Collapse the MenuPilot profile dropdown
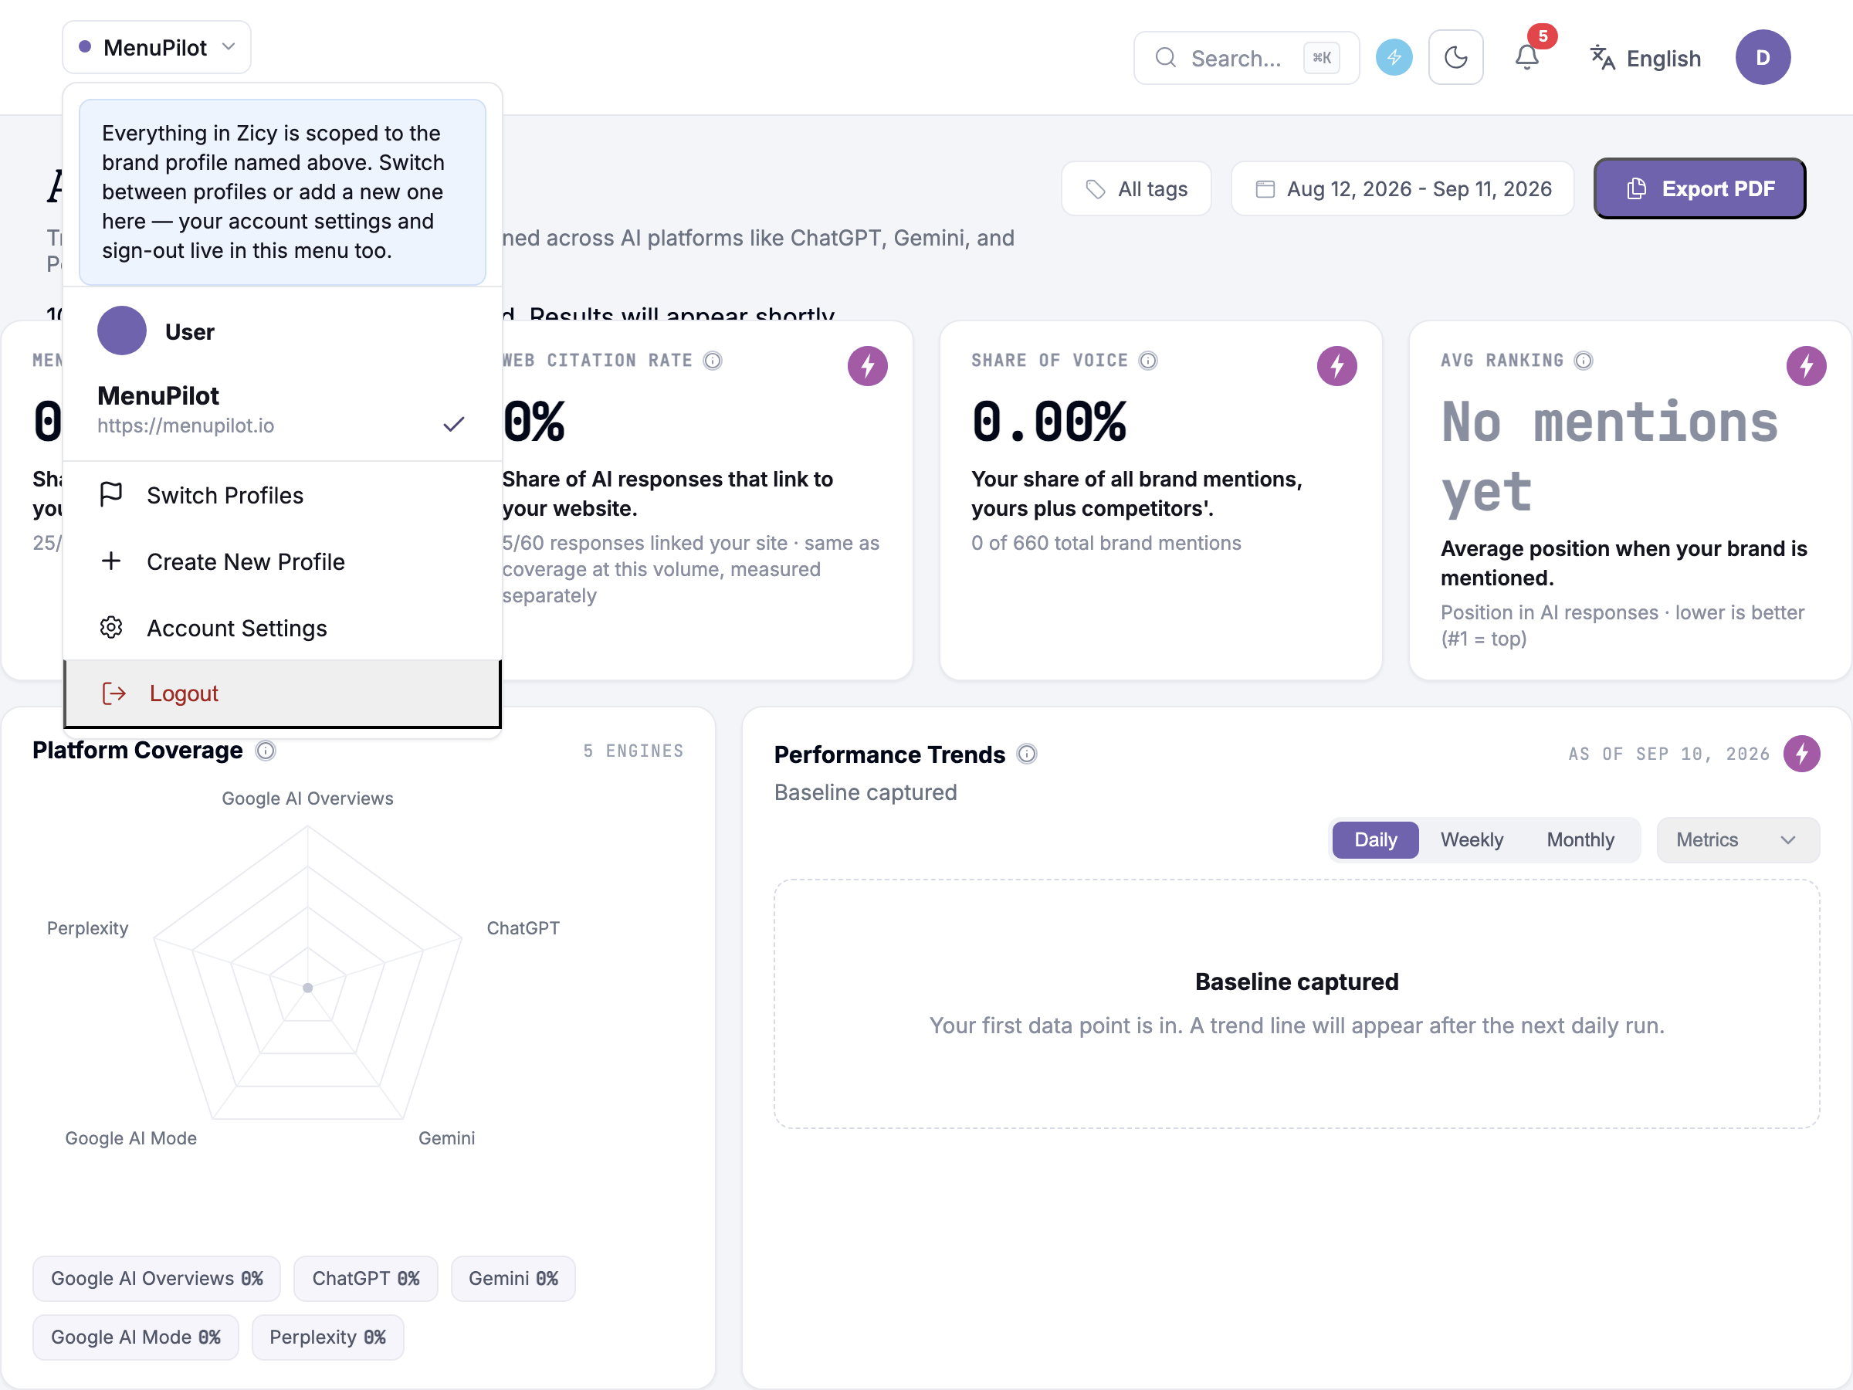This screenshot has height=1390, width=1853. 157,47
